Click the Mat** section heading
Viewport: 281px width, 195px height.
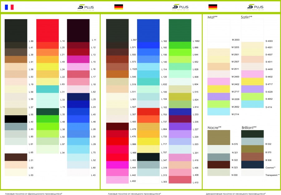tap(213, 17)
